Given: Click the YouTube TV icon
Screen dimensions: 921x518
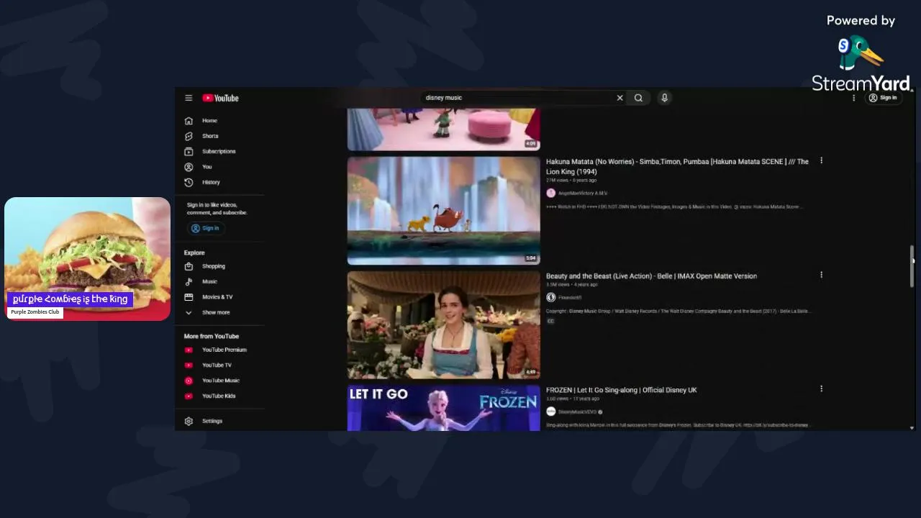Looking at the screenshot, I should point(189,365).
